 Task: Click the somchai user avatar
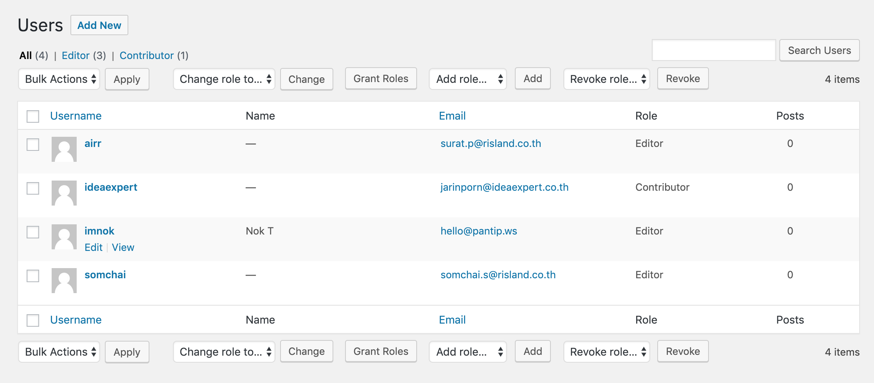64,281
